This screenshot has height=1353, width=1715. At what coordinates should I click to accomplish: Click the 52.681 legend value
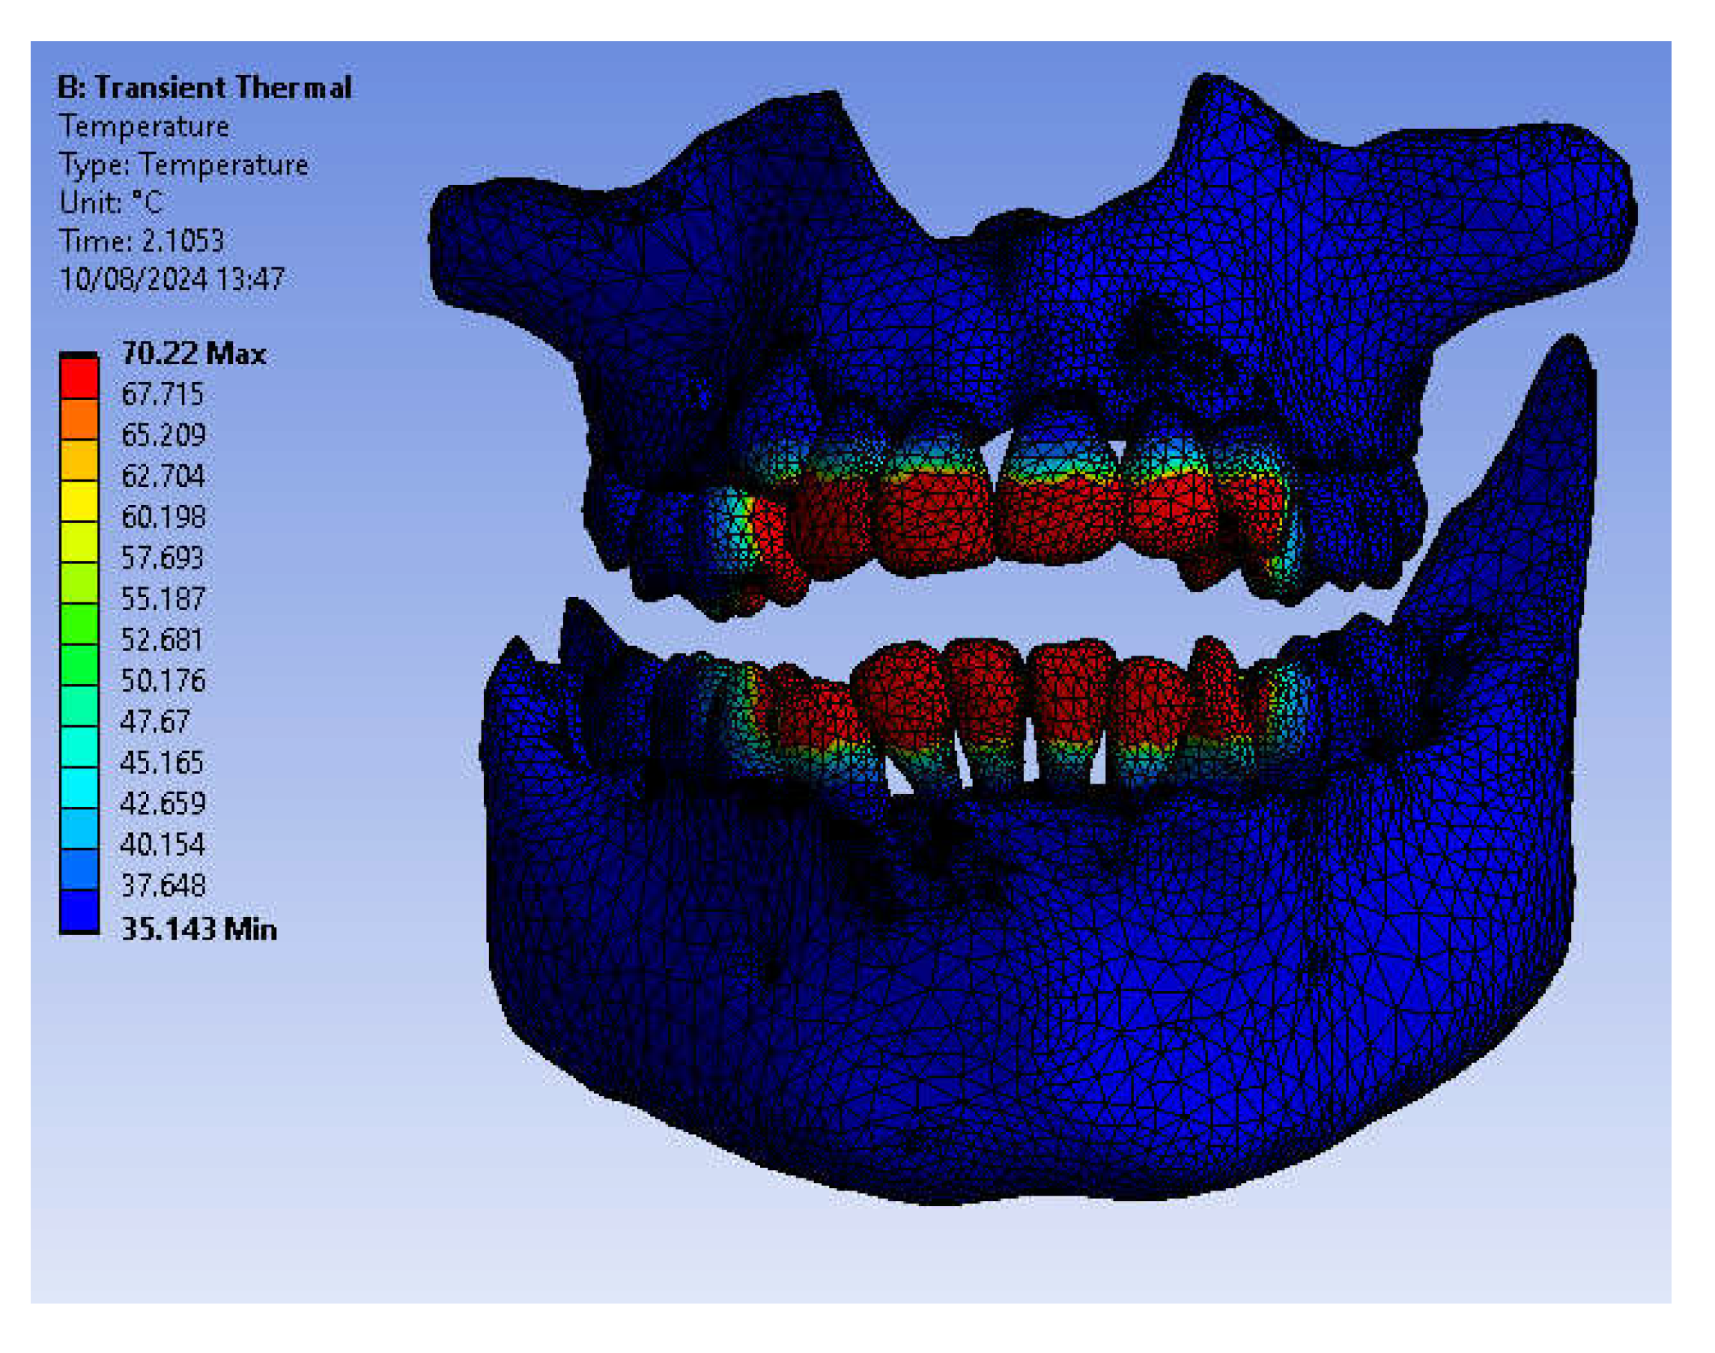pyautogui.click(x=162, y=640)
